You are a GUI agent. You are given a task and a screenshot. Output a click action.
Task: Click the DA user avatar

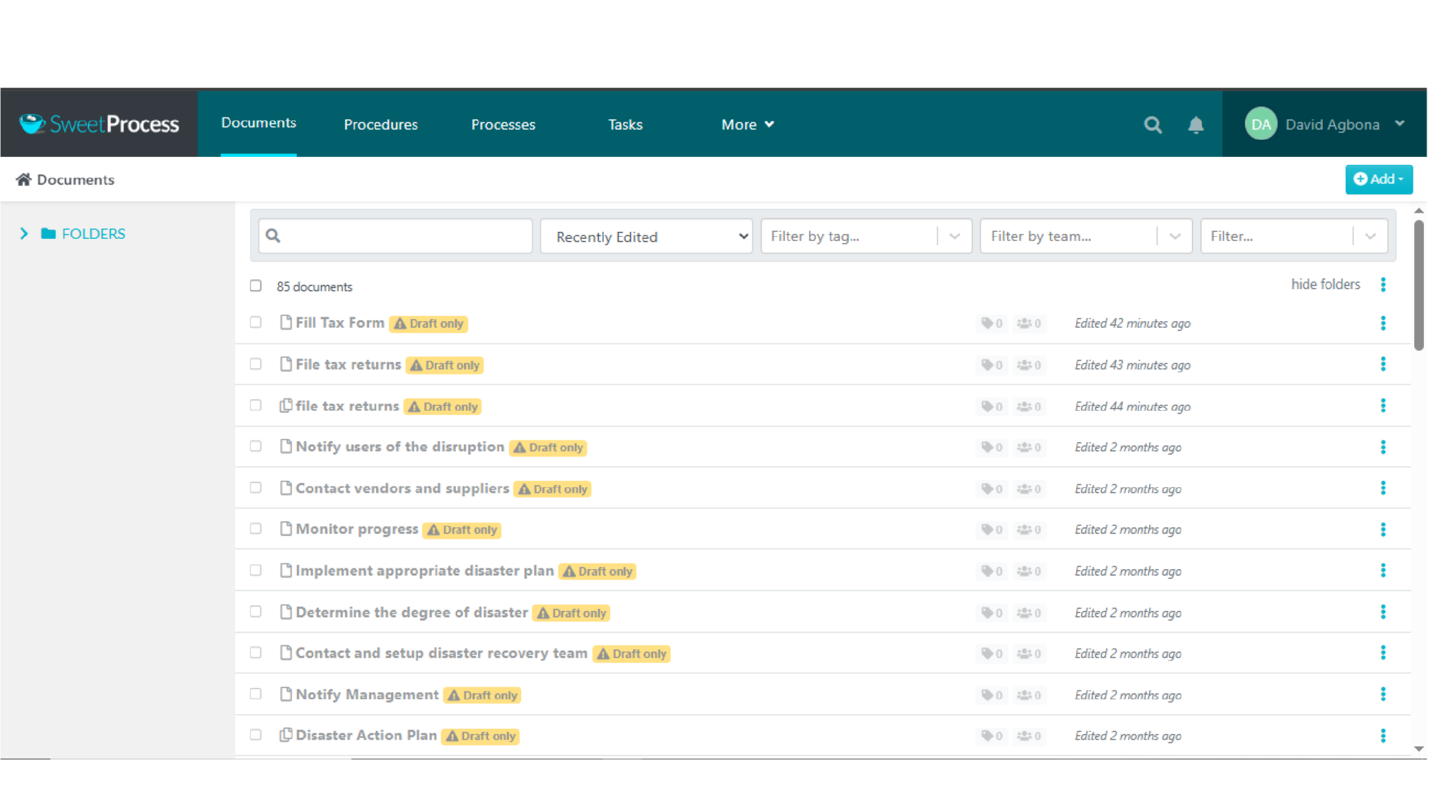pyautogui.click(x=1261, y=124)
